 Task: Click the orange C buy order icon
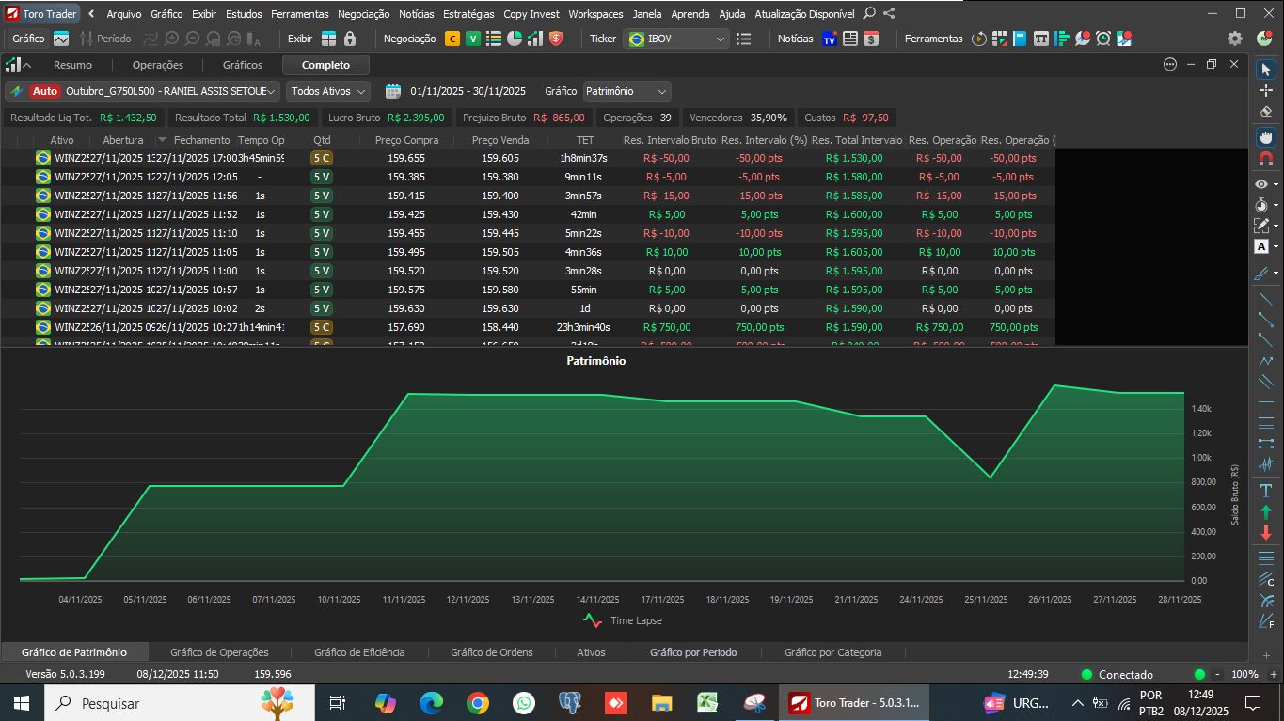[x=452, y=39]
